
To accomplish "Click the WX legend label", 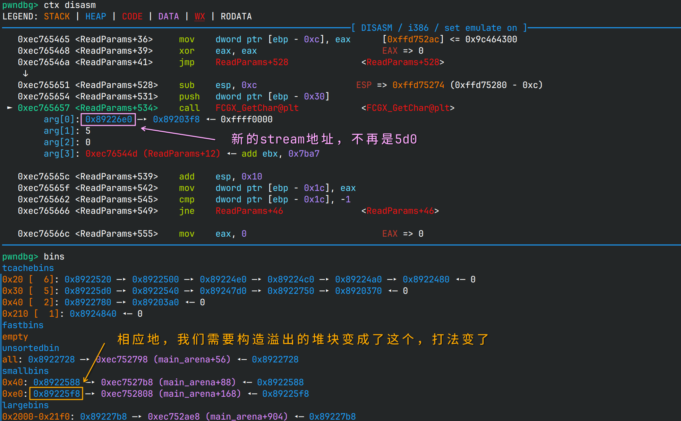I will (x=199, y=16).
